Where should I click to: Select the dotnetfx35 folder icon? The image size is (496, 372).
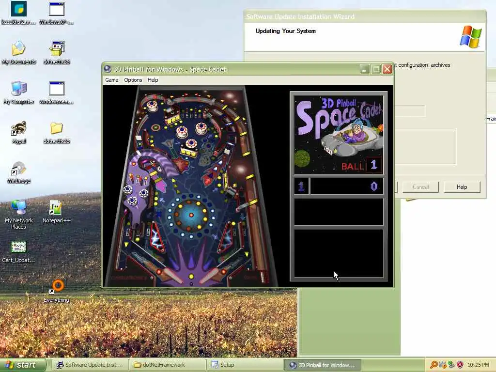tap(57, 133)
